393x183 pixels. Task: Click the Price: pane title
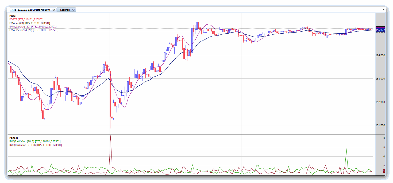[13, 16]
